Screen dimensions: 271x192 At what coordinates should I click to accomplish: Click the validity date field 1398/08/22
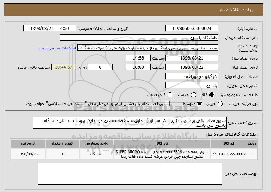[x=192, y=67]
